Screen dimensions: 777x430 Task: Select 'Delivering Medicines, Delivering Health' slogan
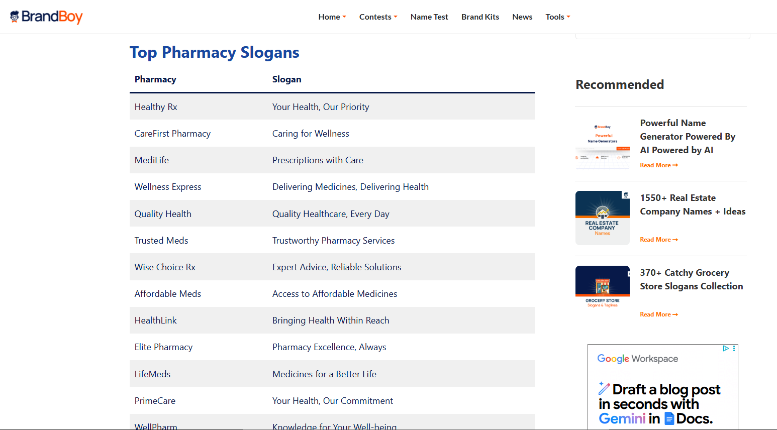350,187
